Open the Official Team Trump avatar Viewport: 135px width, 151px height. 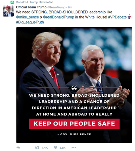point(8,11)
